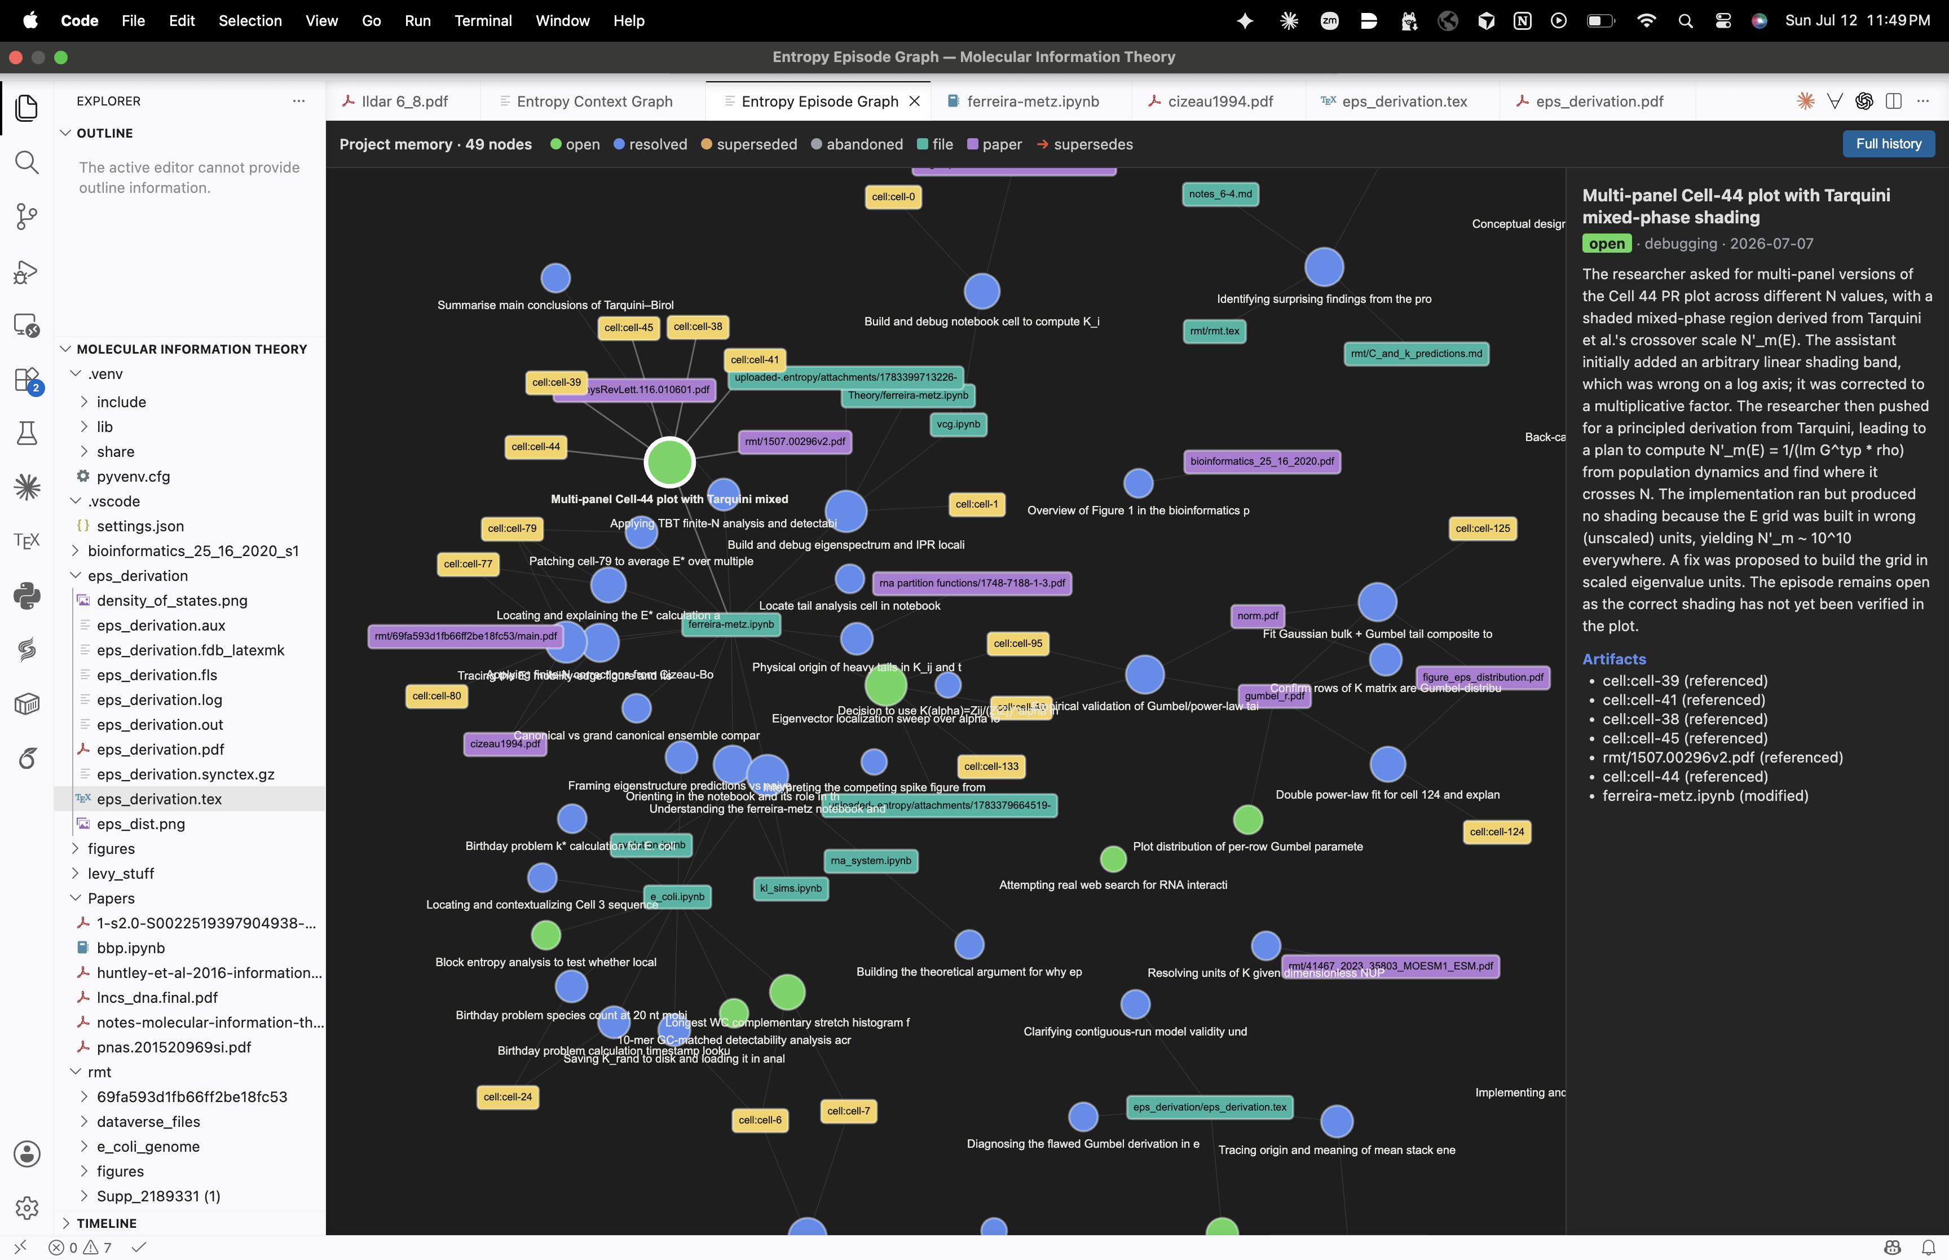Toggle the paper legend filter

click(x=995, y=144)
